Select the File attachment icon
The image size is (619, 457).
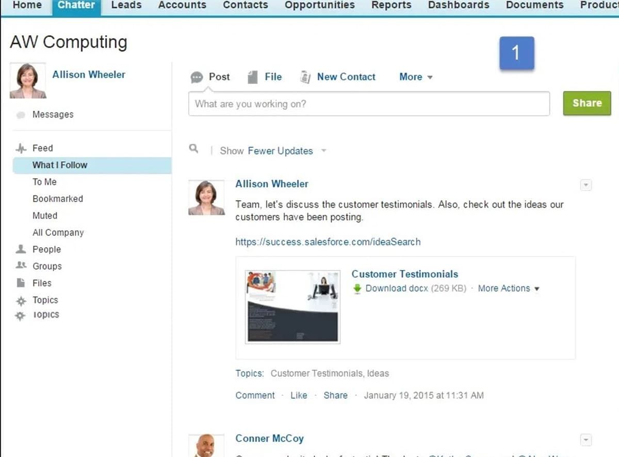253,76
